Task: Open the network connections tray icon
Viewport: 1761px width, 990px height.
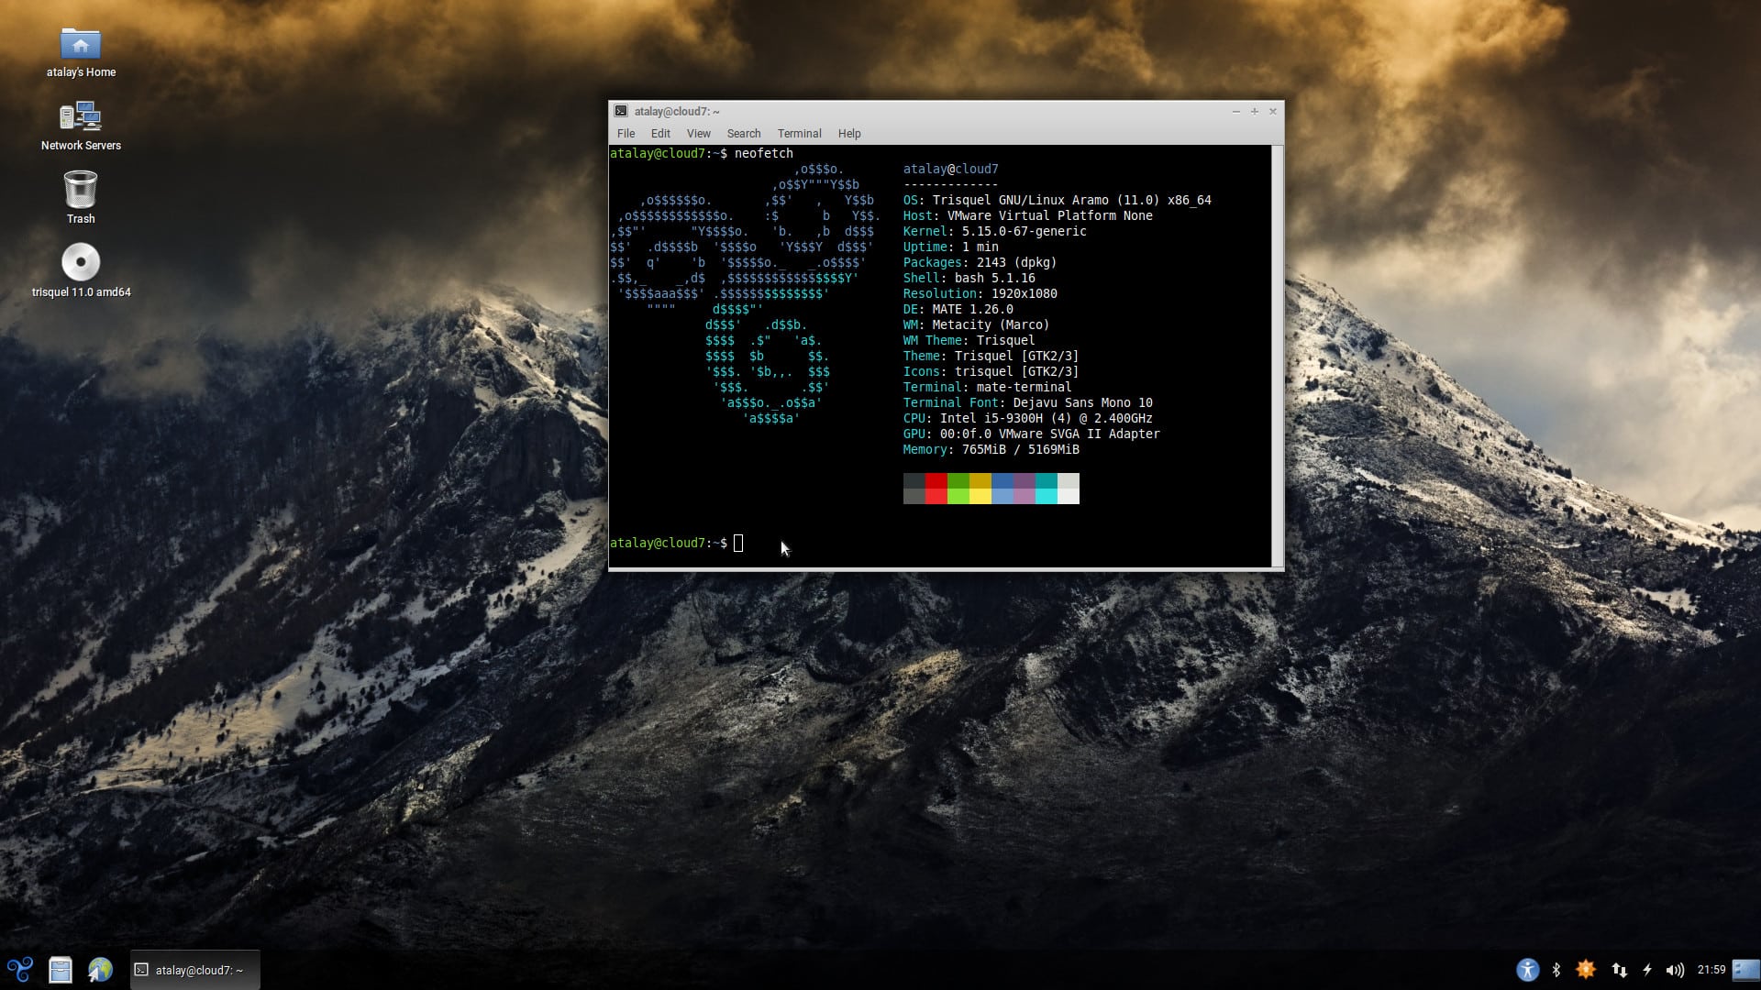Action: tap(1619, 970)
